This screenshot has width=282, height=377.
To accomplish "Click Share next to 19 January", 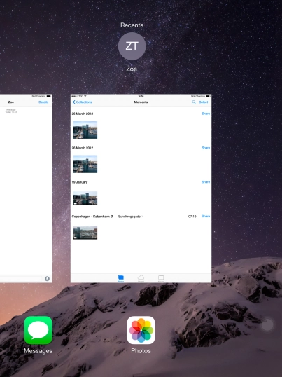I will [206, 182].
